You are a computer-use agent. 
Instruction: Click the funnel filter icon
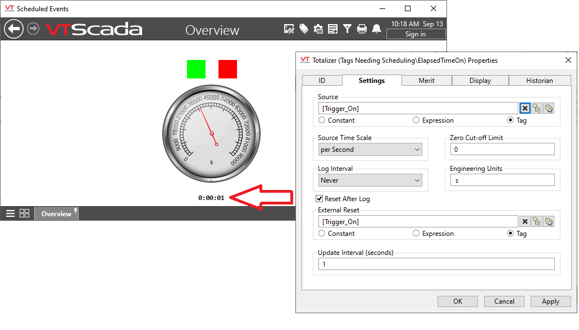[x=348, y=29]
